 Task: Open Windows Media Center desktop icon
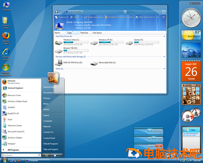[x=6, y=70]
